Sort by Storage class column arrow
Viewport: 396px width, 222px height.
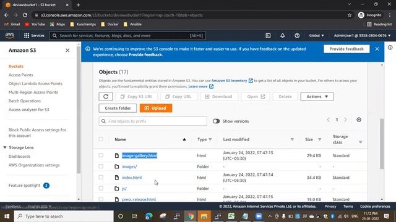360,142
